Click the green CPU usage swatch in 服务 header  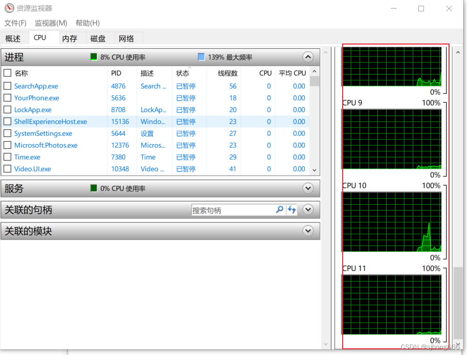(94, 188)
